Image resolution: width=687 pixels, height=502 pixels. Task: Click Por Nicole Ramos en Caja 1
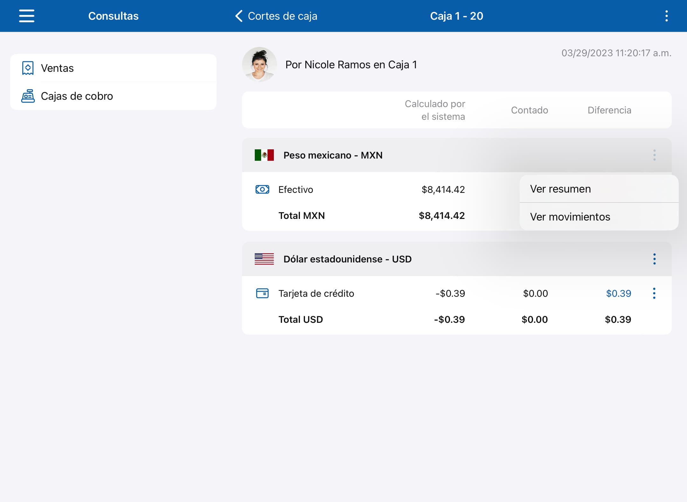pyautogui.click(x=351, y=65)
